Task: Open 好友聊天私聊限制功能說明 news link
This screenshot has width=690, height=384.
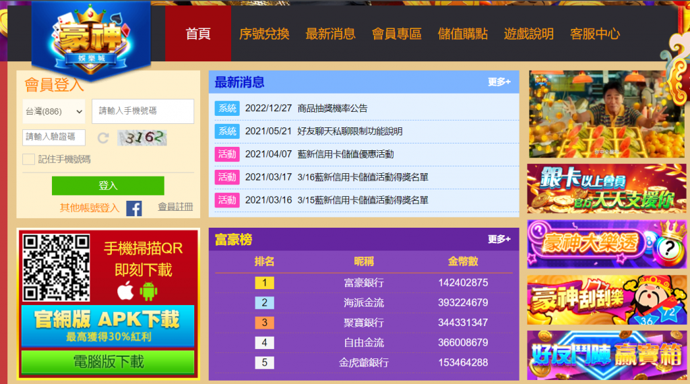Action: coord(350,131)
